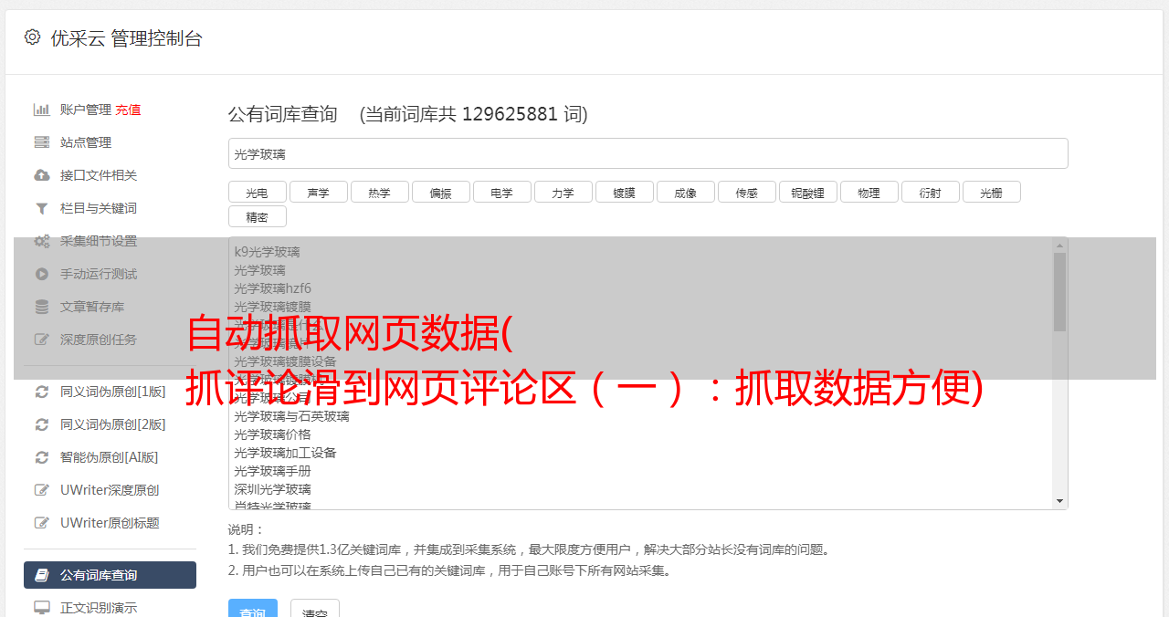1169x617 pixels.
Task: Click the play icon for 手动运行测试
Action: 42,274
